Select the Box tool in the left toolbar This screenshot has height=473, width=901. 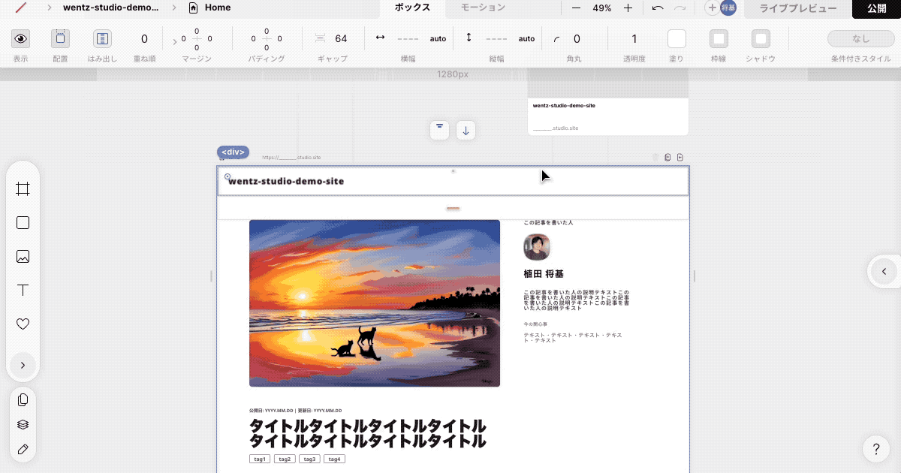point(23,222)
